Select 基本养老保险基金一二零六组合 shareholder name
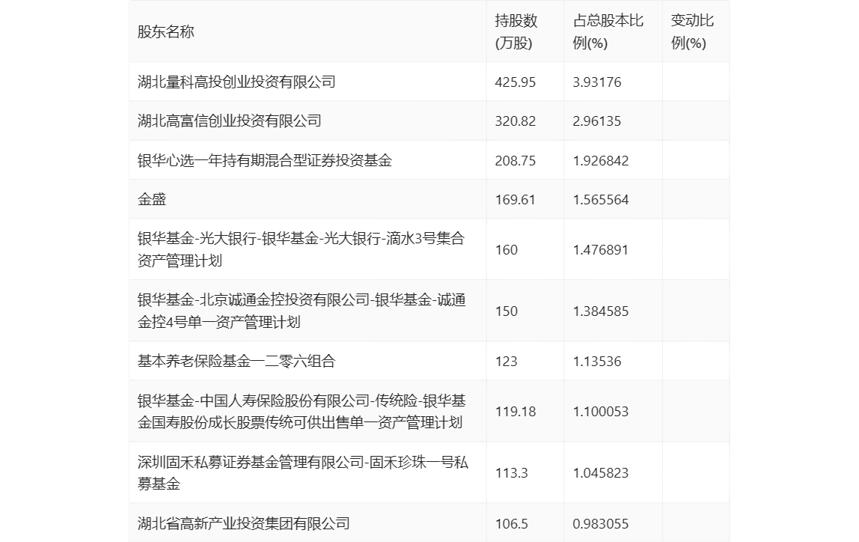 click(236, 361)
